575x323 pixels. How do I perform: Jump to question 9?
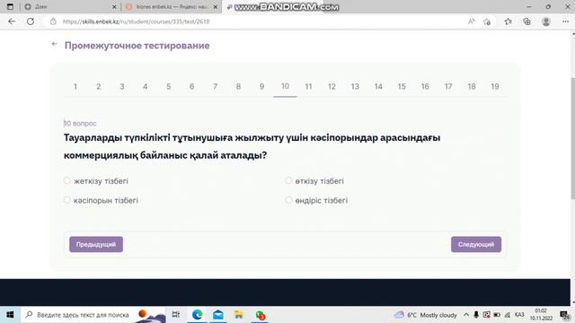pos(261,86)
